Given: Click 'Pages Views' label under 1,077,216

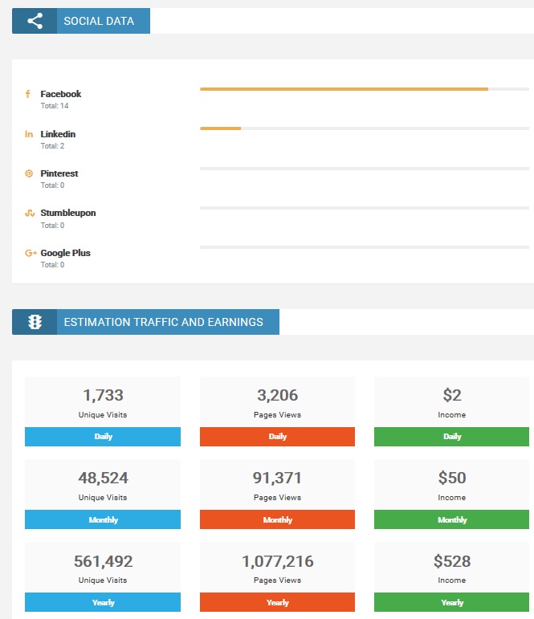Looking at the screenshot, I should [277, 580].
